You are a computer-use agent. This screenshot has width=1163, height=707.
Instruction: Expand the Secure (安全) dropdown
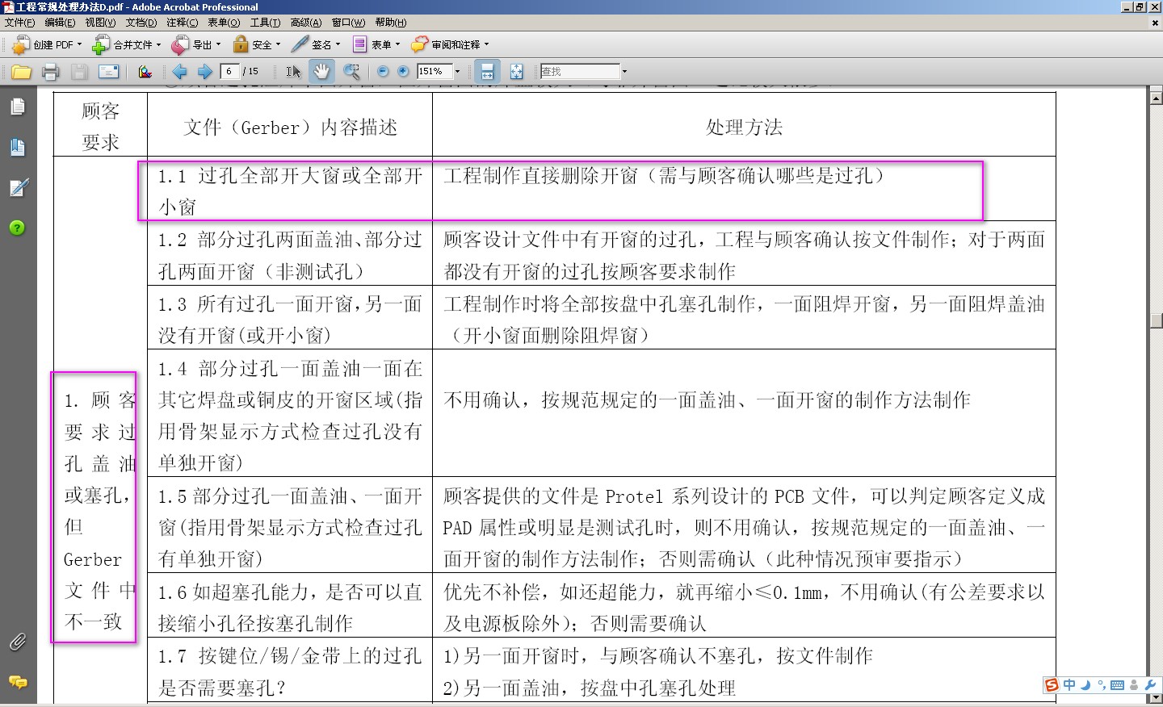(x=278, y=45)
